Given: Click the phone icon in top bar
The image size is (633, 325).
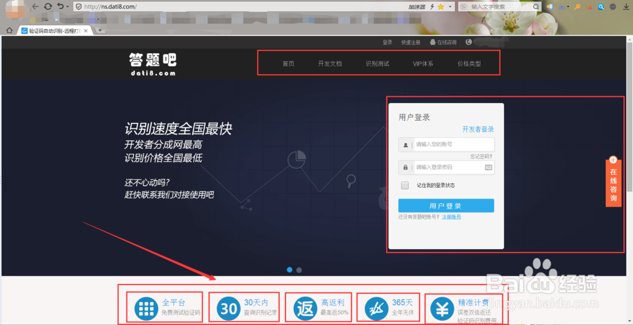Looking at the screenshot, I should (x=468, y=42).
